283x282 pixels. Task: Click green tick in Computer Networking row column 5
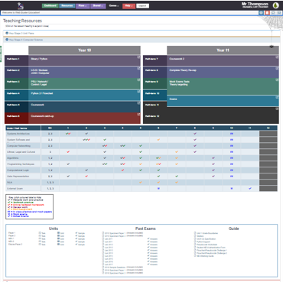(x=141, y=146)
